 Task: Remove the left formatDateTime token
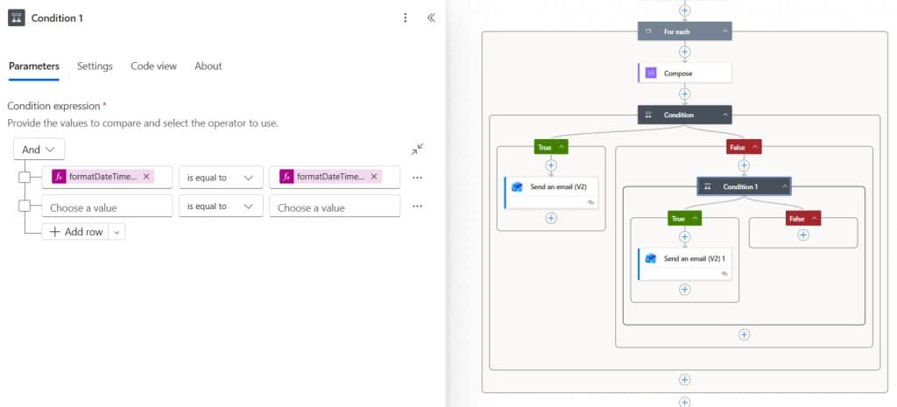[x=146, y=177]
